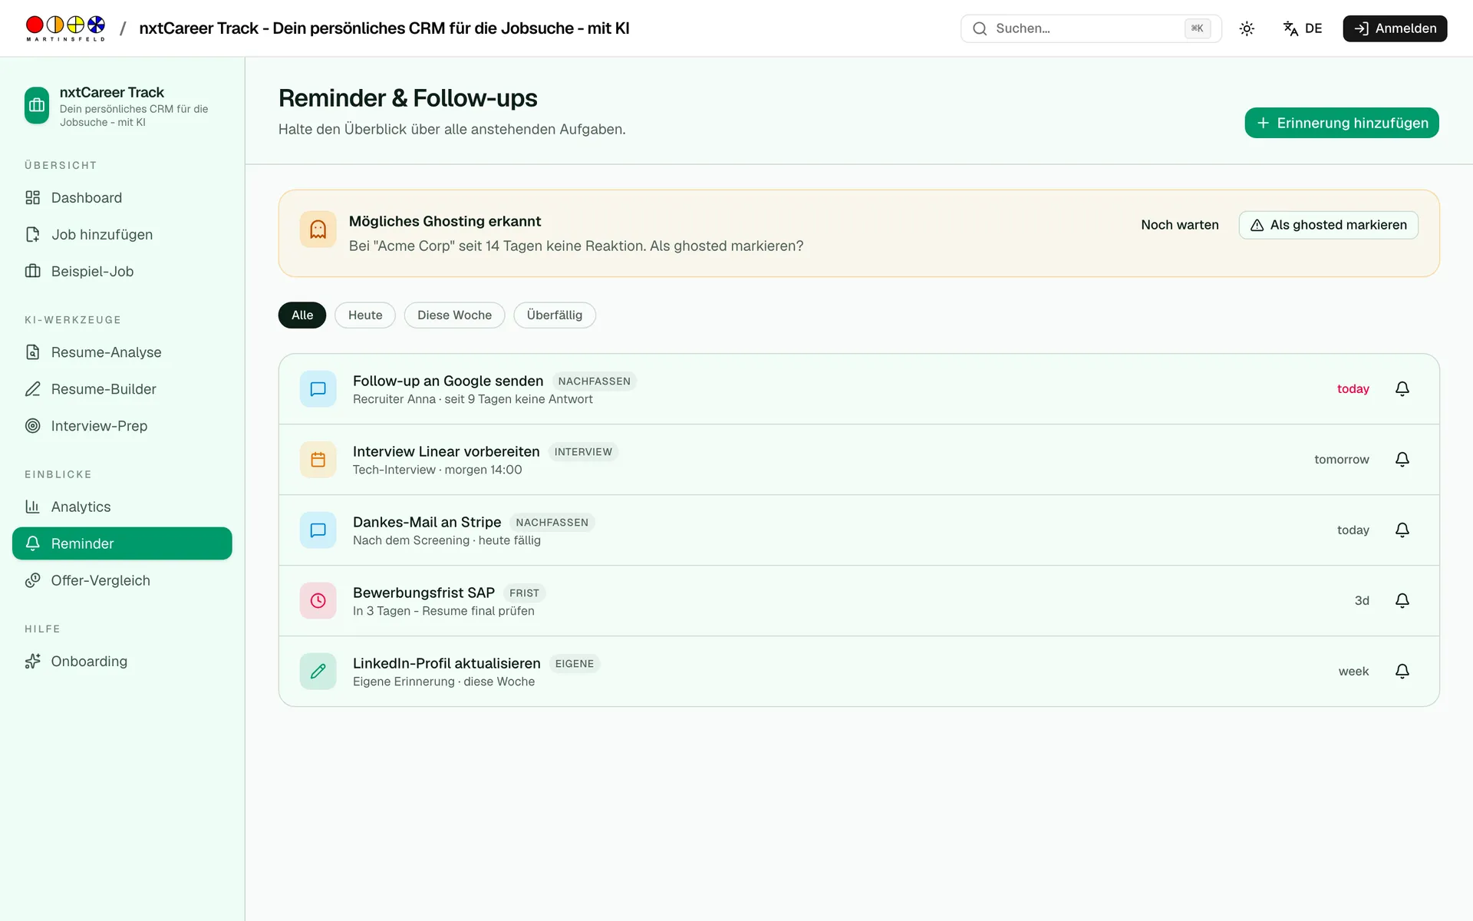Open Offer-Vergleich in the sidebar
The width and height of the screenshot is (1473, 921).
(x=122, y=580)
